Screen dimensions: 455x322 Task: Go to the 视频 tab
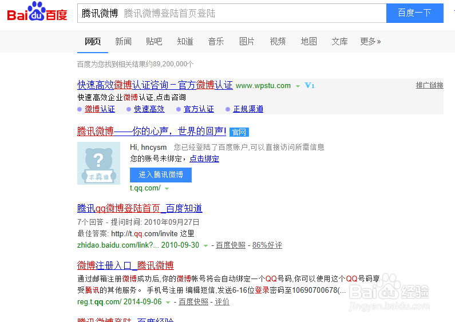[x=278, y=42]
